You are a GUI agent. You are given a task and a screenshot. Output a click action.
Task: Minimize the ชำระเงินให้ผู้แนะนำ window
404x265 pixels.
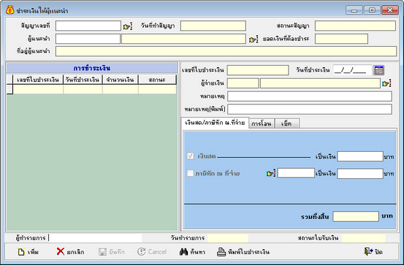354,10
